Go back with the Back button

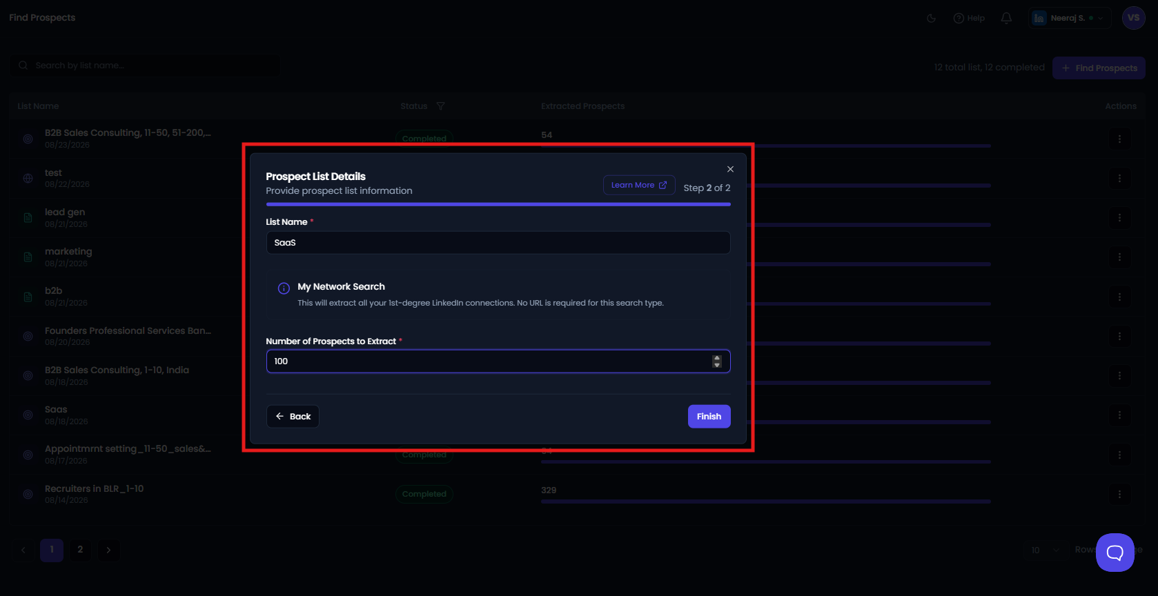click(293, 417)
